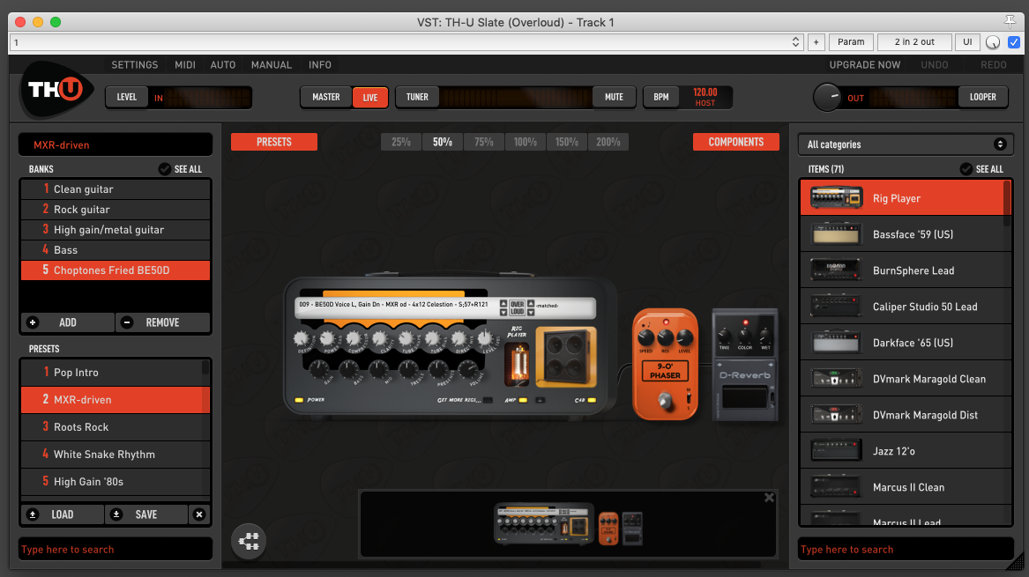This screenshot has height=577, width=1029.
Task: Click the plus button in the host toolbar
Action: [816, 42]
